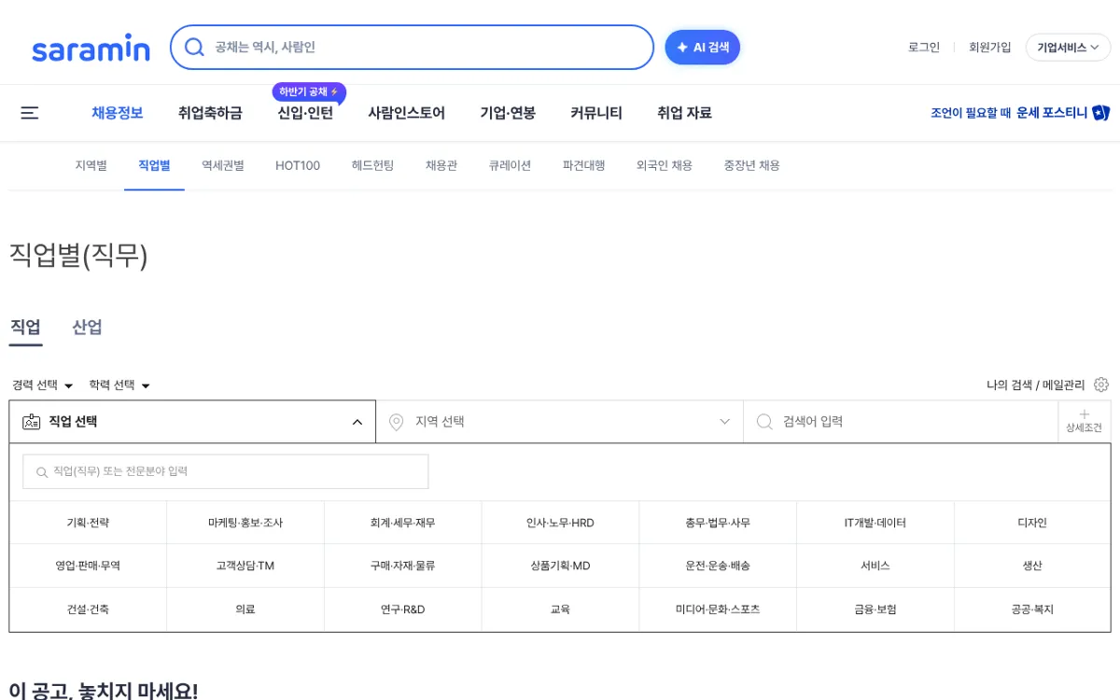Open the hamburger menu icon

[30, 113]
